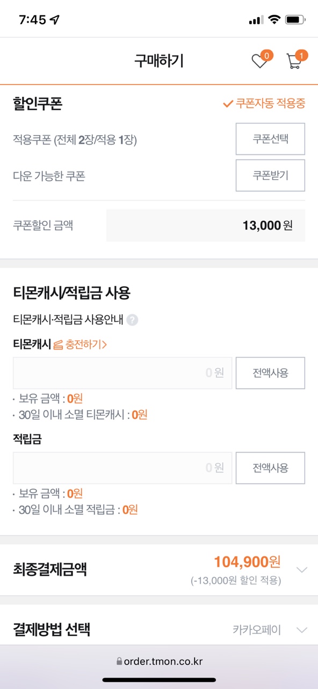Screen dimensions: 318x689
Task: Expand the 결제방법 선택 chevron
Action: point(302,630)
